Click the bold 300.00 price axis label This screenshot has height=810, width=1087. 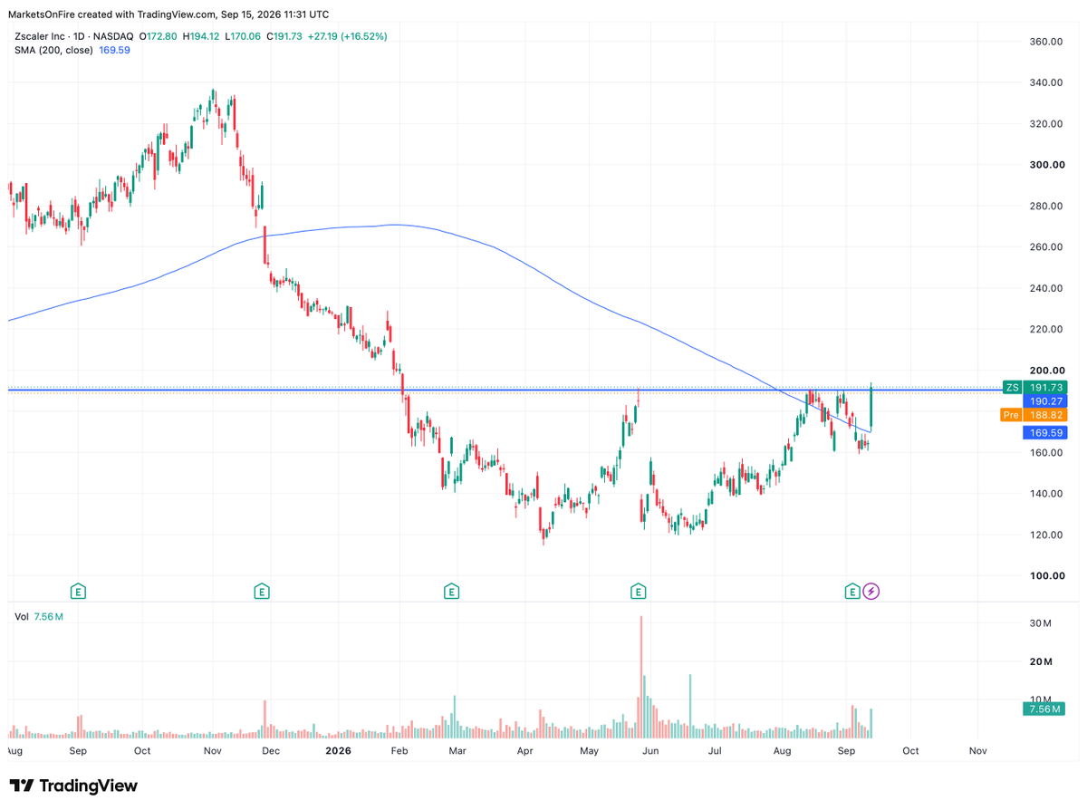point(1045,165)
